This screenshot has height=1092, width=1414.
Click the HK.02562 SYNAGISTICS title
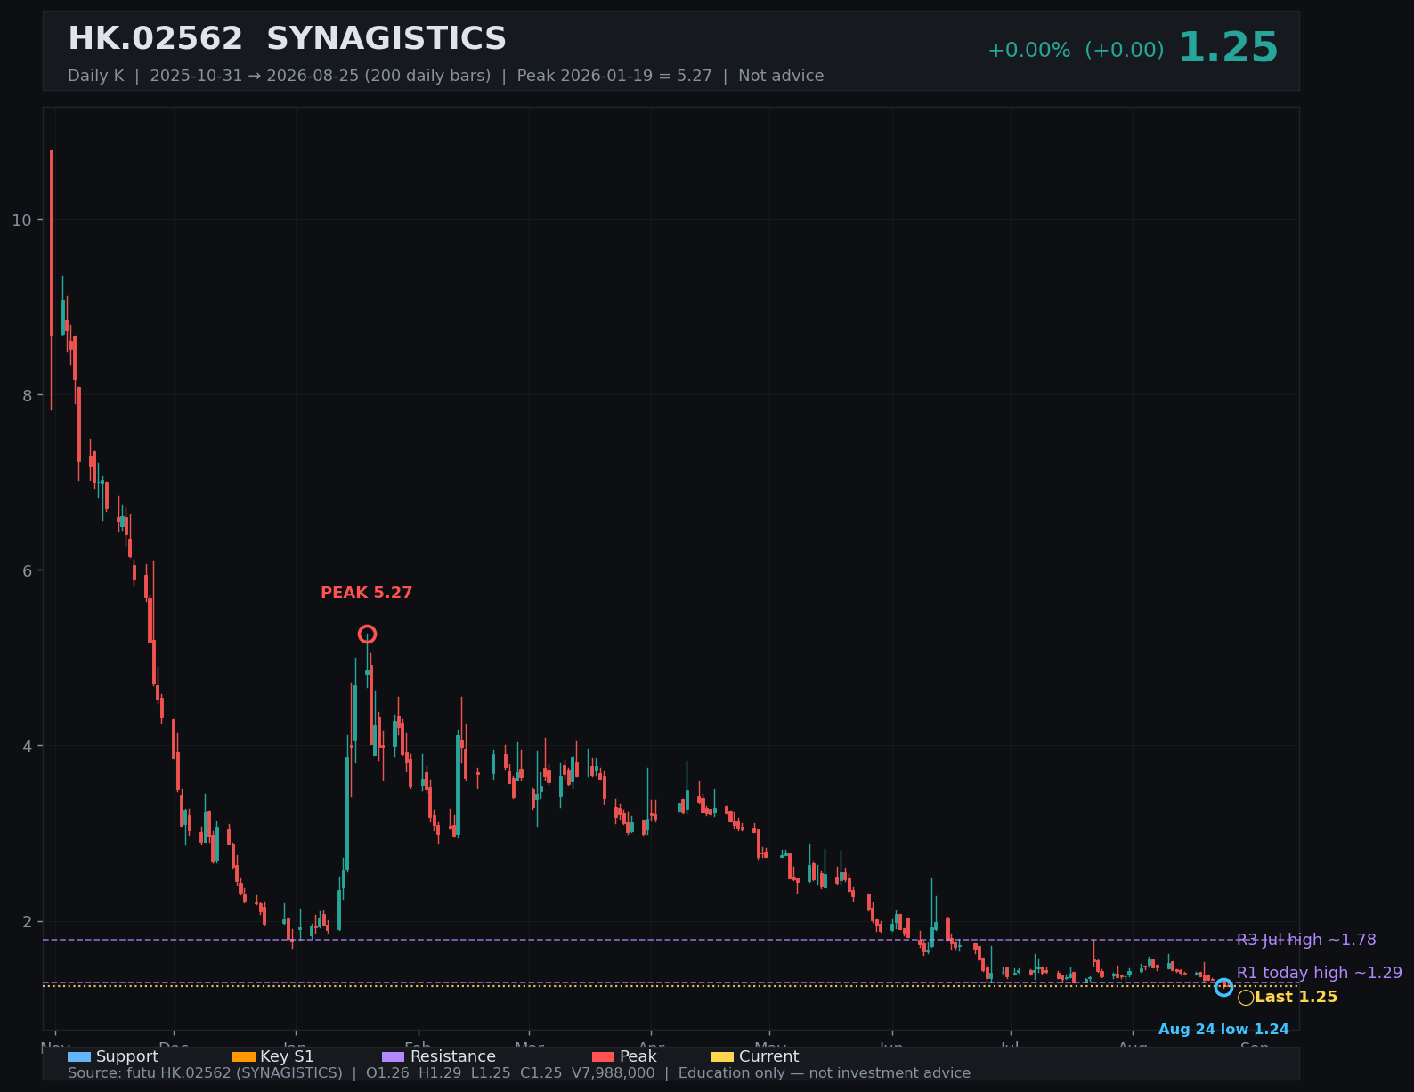pos(287,39)
